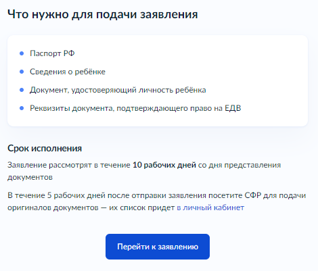Select the 'Сведения о ребёнке' list item
Viewport: 318px width, 271px height.
point(68,72)
